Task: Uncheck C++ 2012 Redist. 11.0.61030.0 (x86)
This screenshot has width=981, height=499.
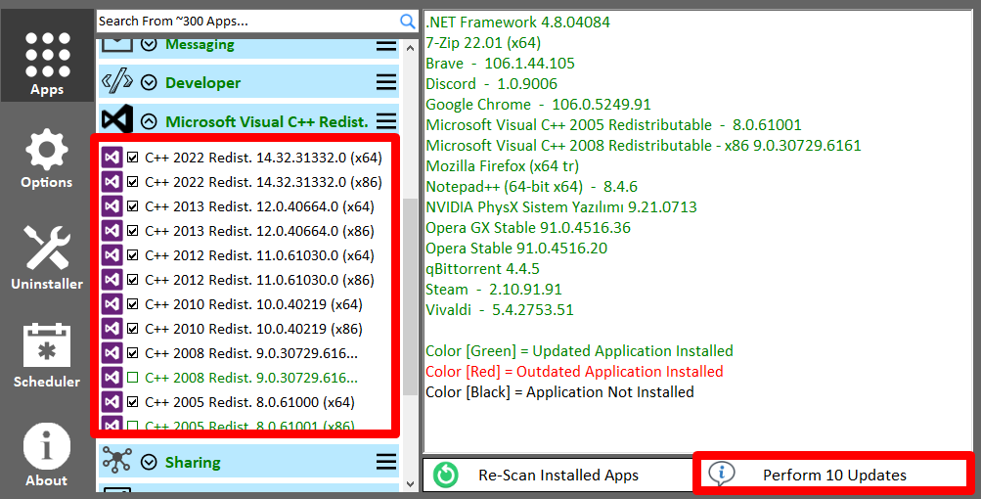Action: [x=133, y=279]
